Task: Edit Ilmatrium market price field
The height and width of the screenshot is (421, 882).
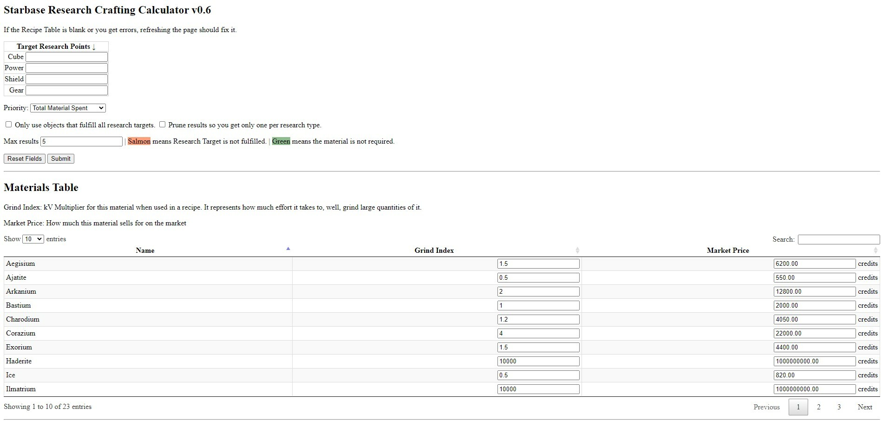Action: click(x=814, y=389)
